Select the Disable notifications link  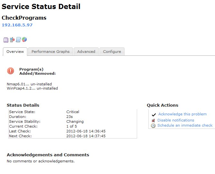[x=175, y=120]
